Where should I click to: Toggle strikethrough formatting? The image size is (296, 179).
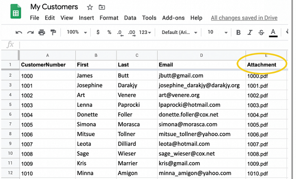(261, 33)
